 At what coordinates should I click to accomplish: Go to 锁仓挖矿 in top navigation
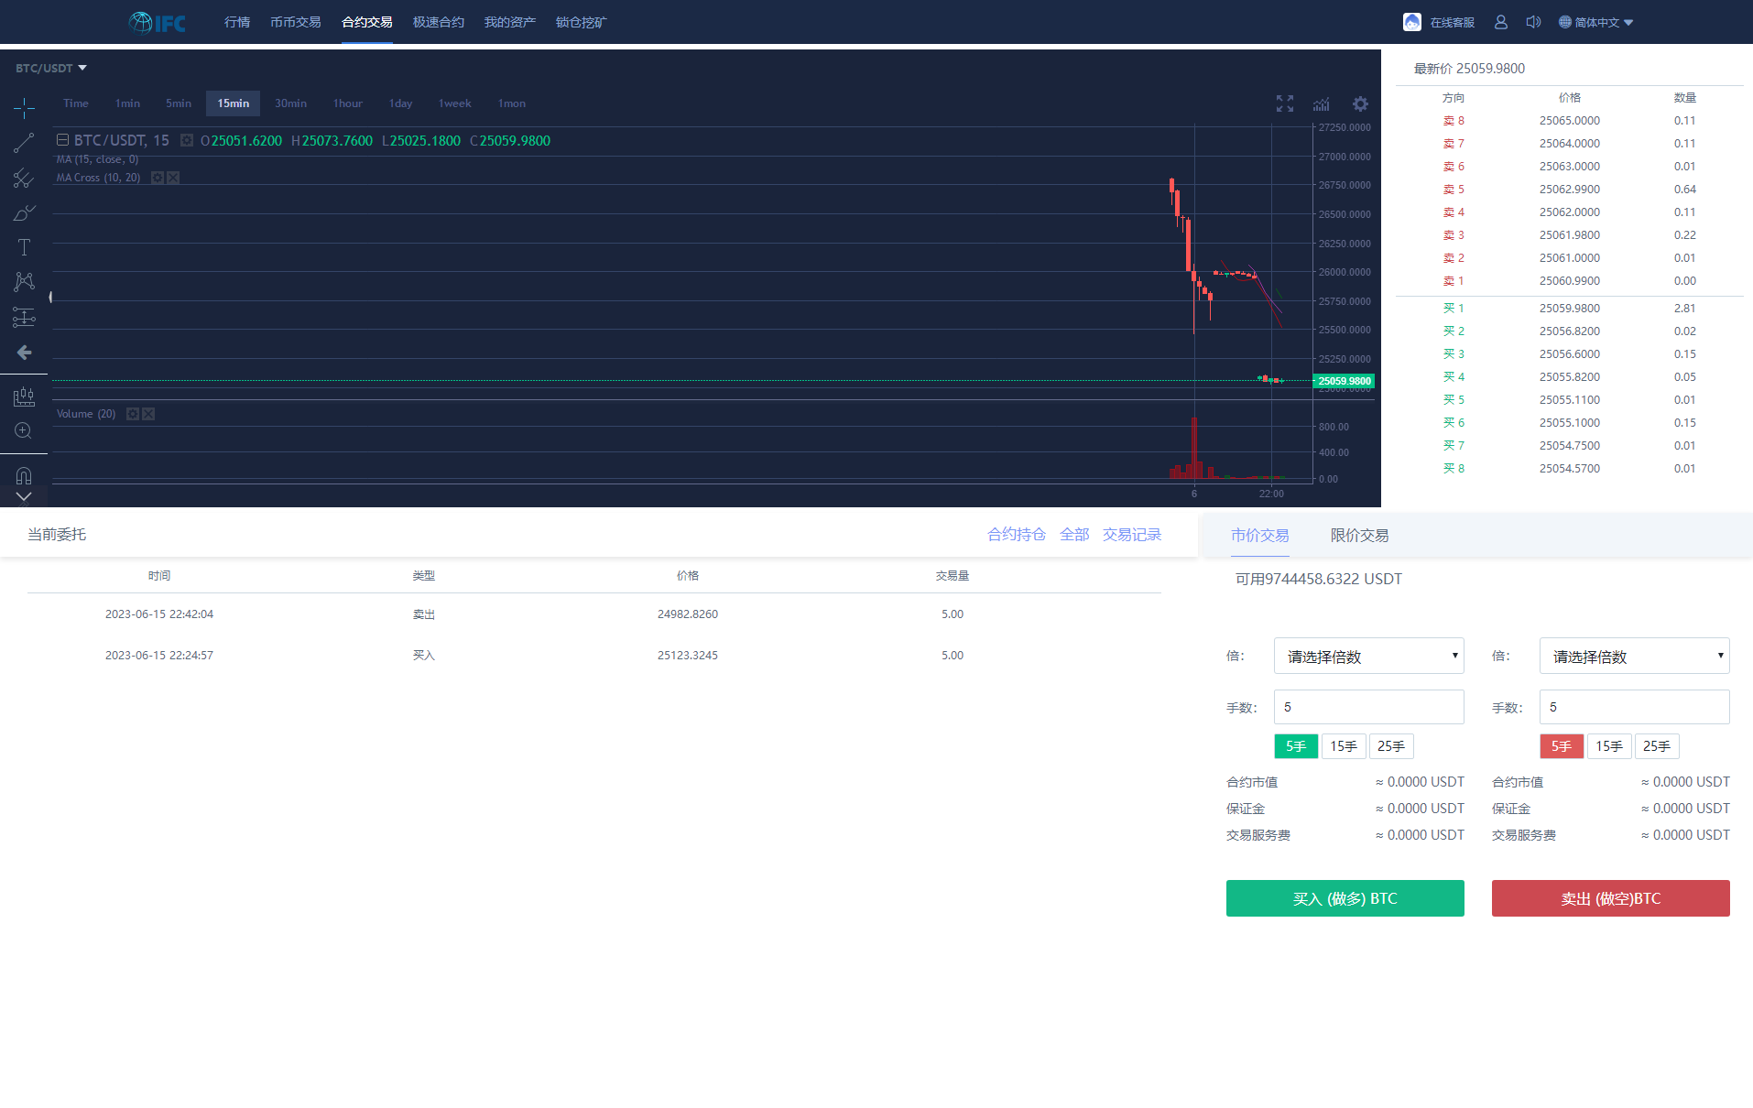[x=582, y=22]
